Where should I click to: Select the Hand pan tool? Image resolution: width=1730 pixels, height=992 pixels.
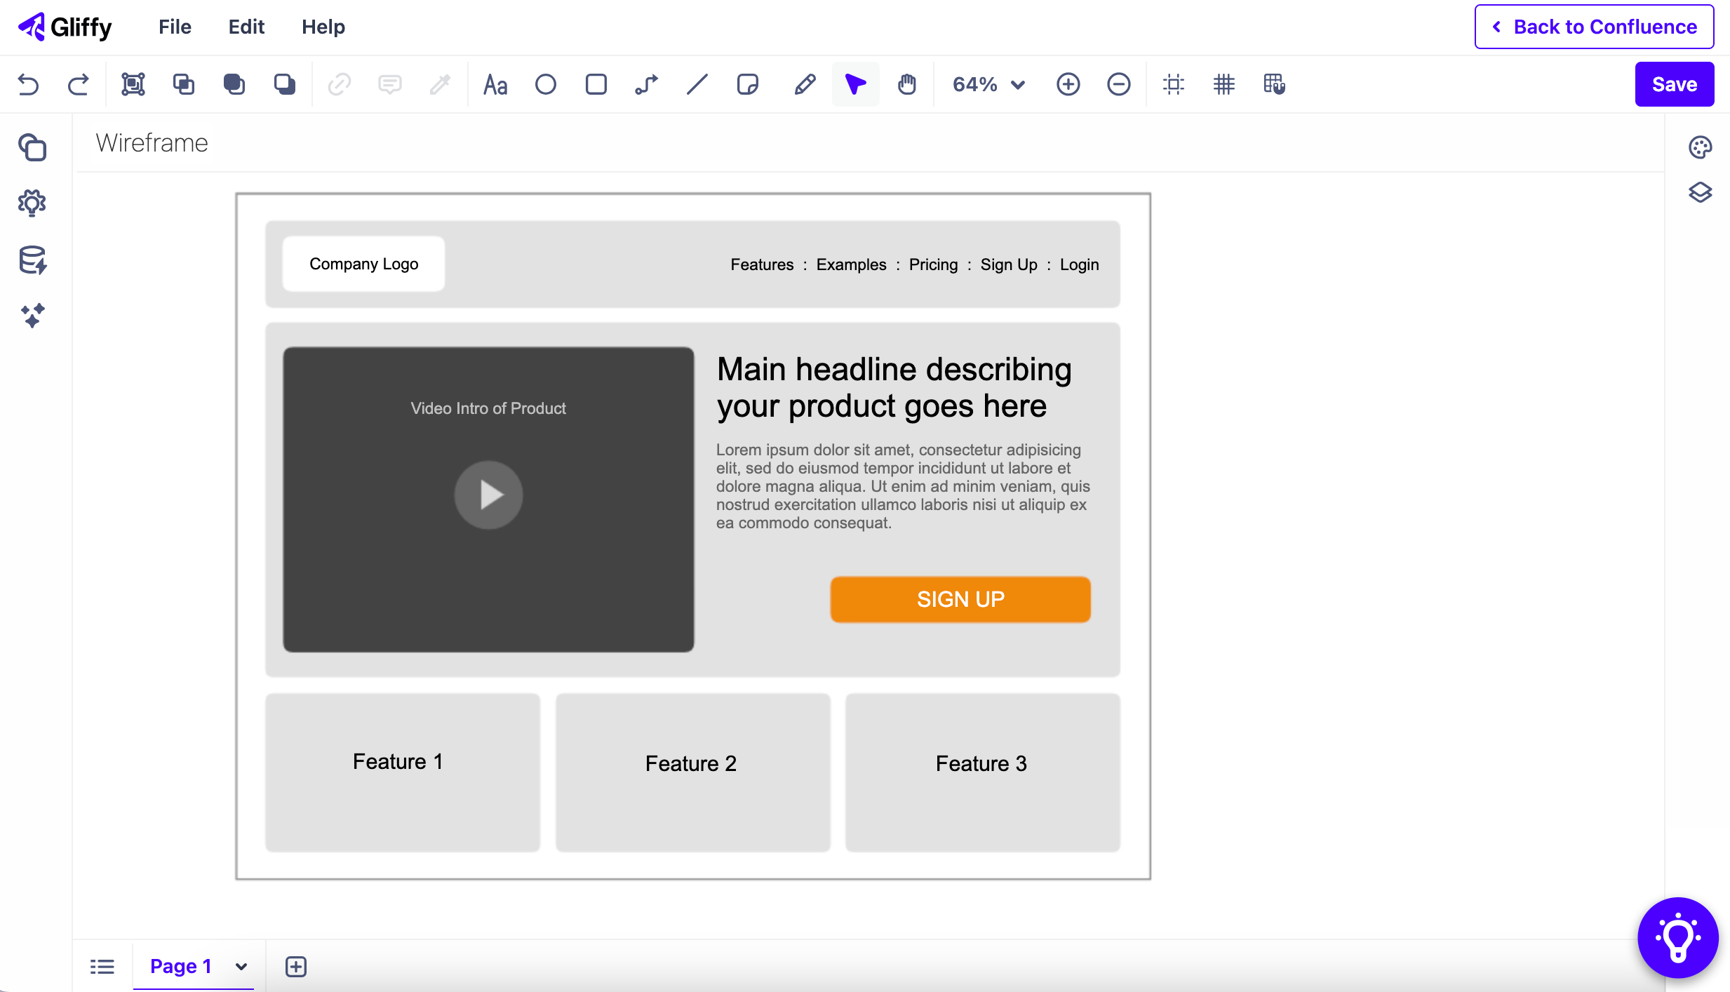click(x=907, y=84)
